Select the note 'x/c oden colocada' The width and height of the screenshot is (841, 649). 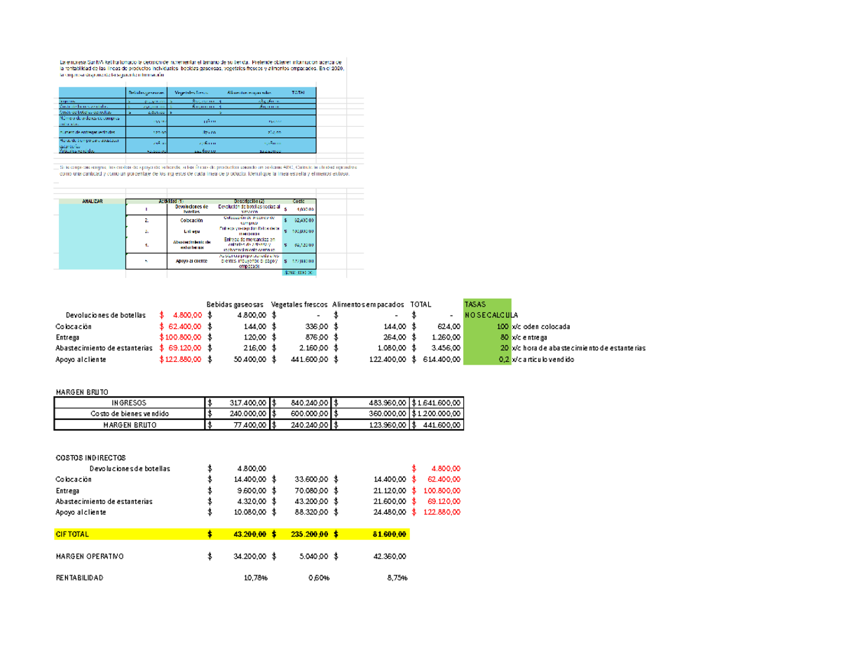click(x=542, y=326)
